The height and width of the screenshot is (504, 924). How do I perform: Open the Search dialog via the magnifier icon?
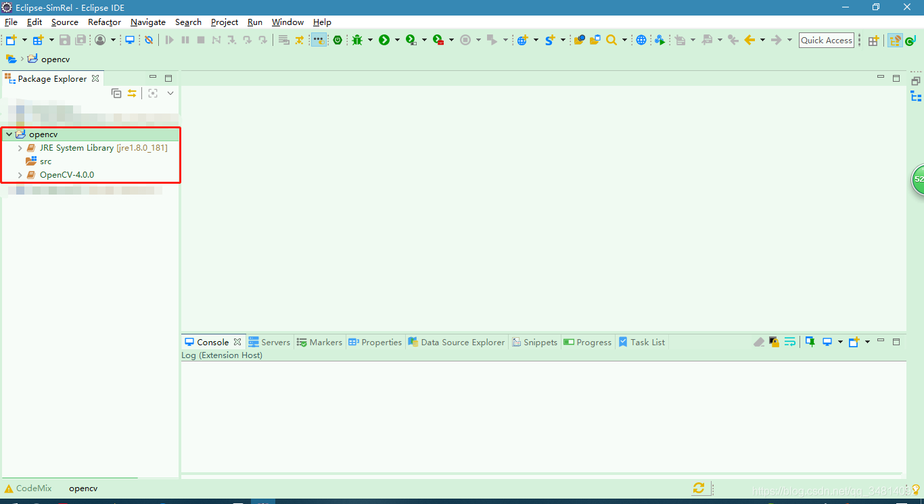(x=612, y=40)
